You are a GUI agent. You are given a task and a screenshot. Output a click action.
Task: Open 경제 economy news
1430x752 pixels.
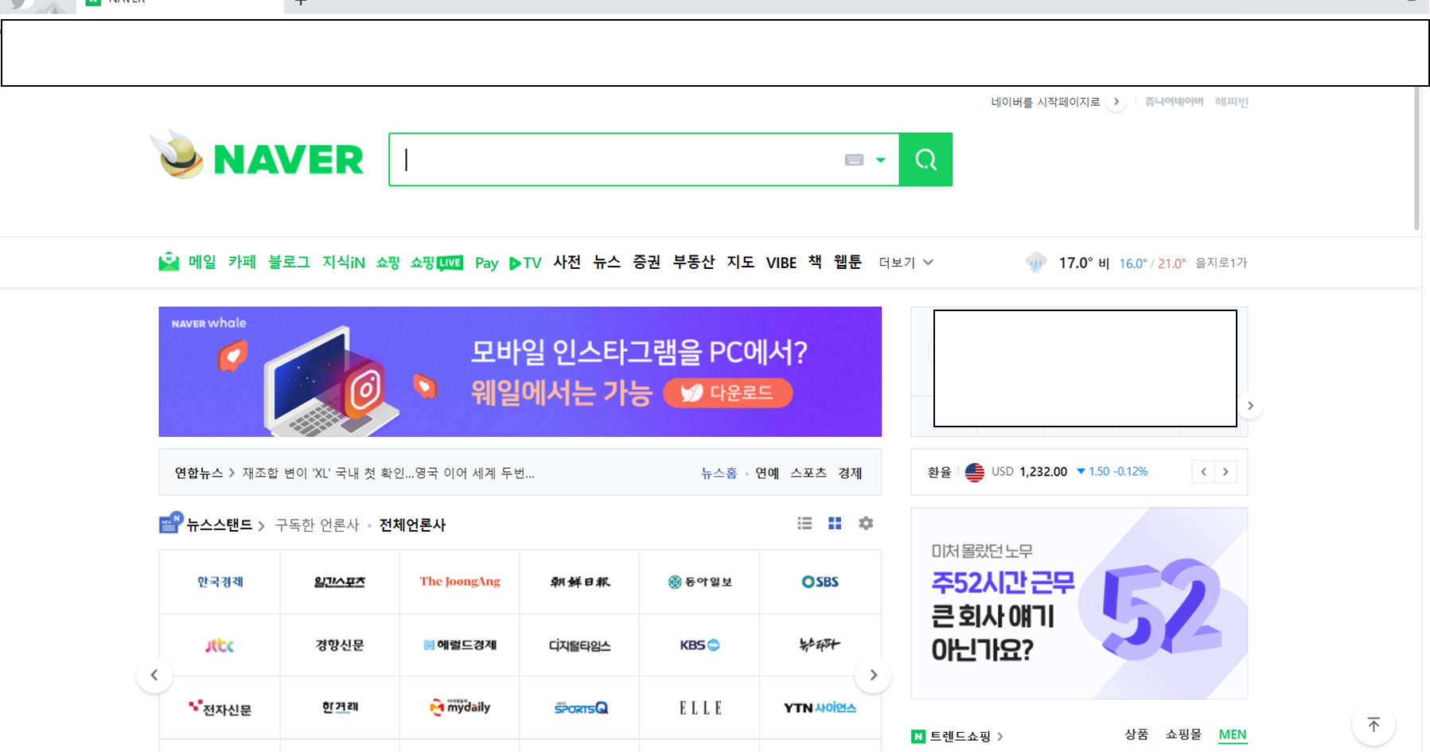tap(850, 473)
